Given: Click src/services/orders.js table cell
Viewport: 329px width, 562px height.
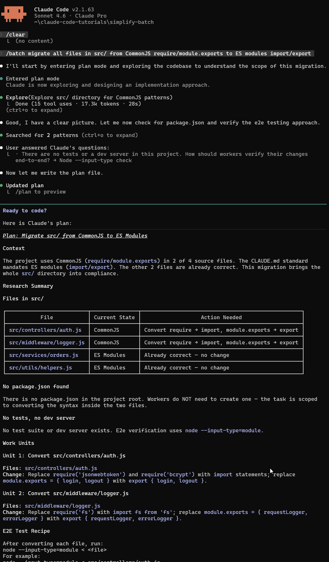Looking at the screenshot, I should point(44,355).
